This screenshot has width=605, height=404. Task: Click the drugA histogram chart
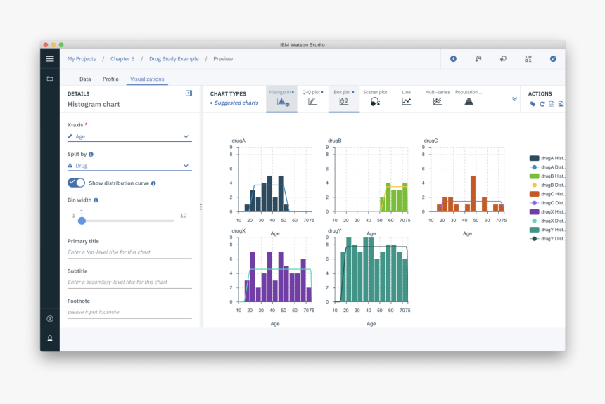tap(275, 179)
